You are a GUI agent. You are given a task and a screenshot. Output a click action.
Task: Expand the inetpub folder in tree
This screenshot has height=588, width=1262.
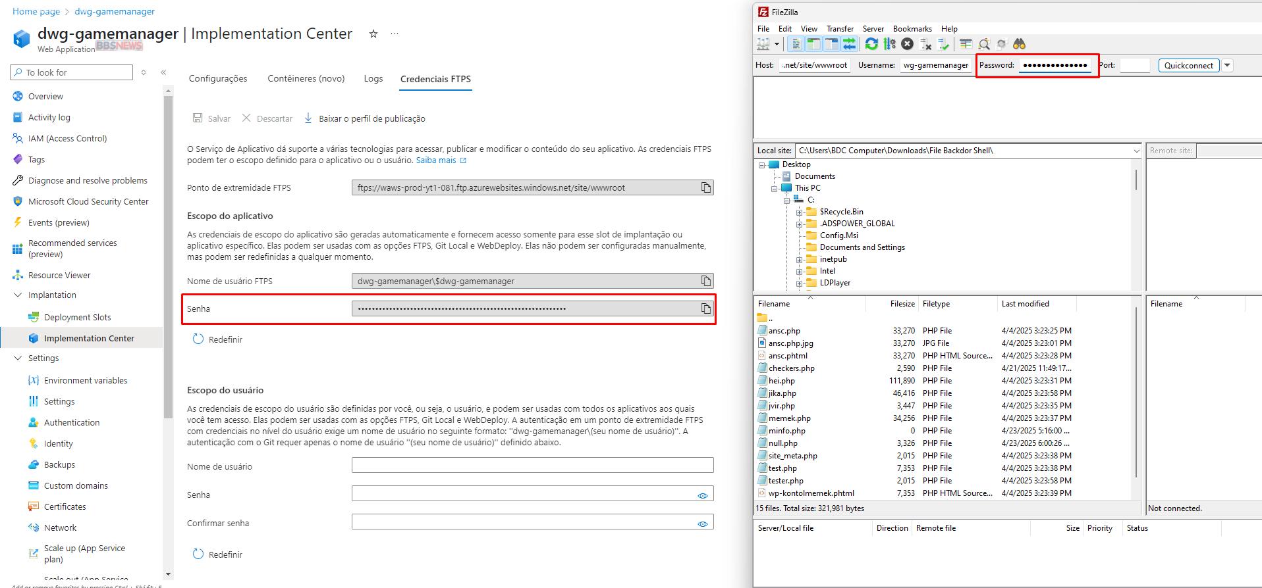pyautogui.click(x=799, y=259)
